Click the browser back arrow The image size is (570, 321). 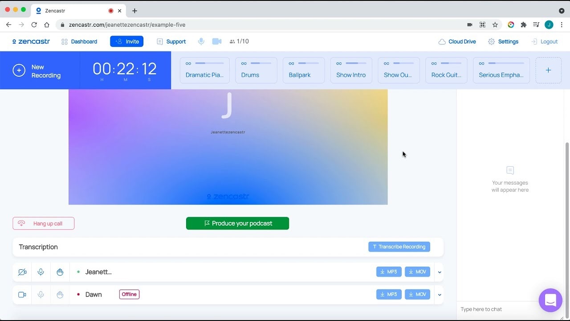click(x=8, y=25)
